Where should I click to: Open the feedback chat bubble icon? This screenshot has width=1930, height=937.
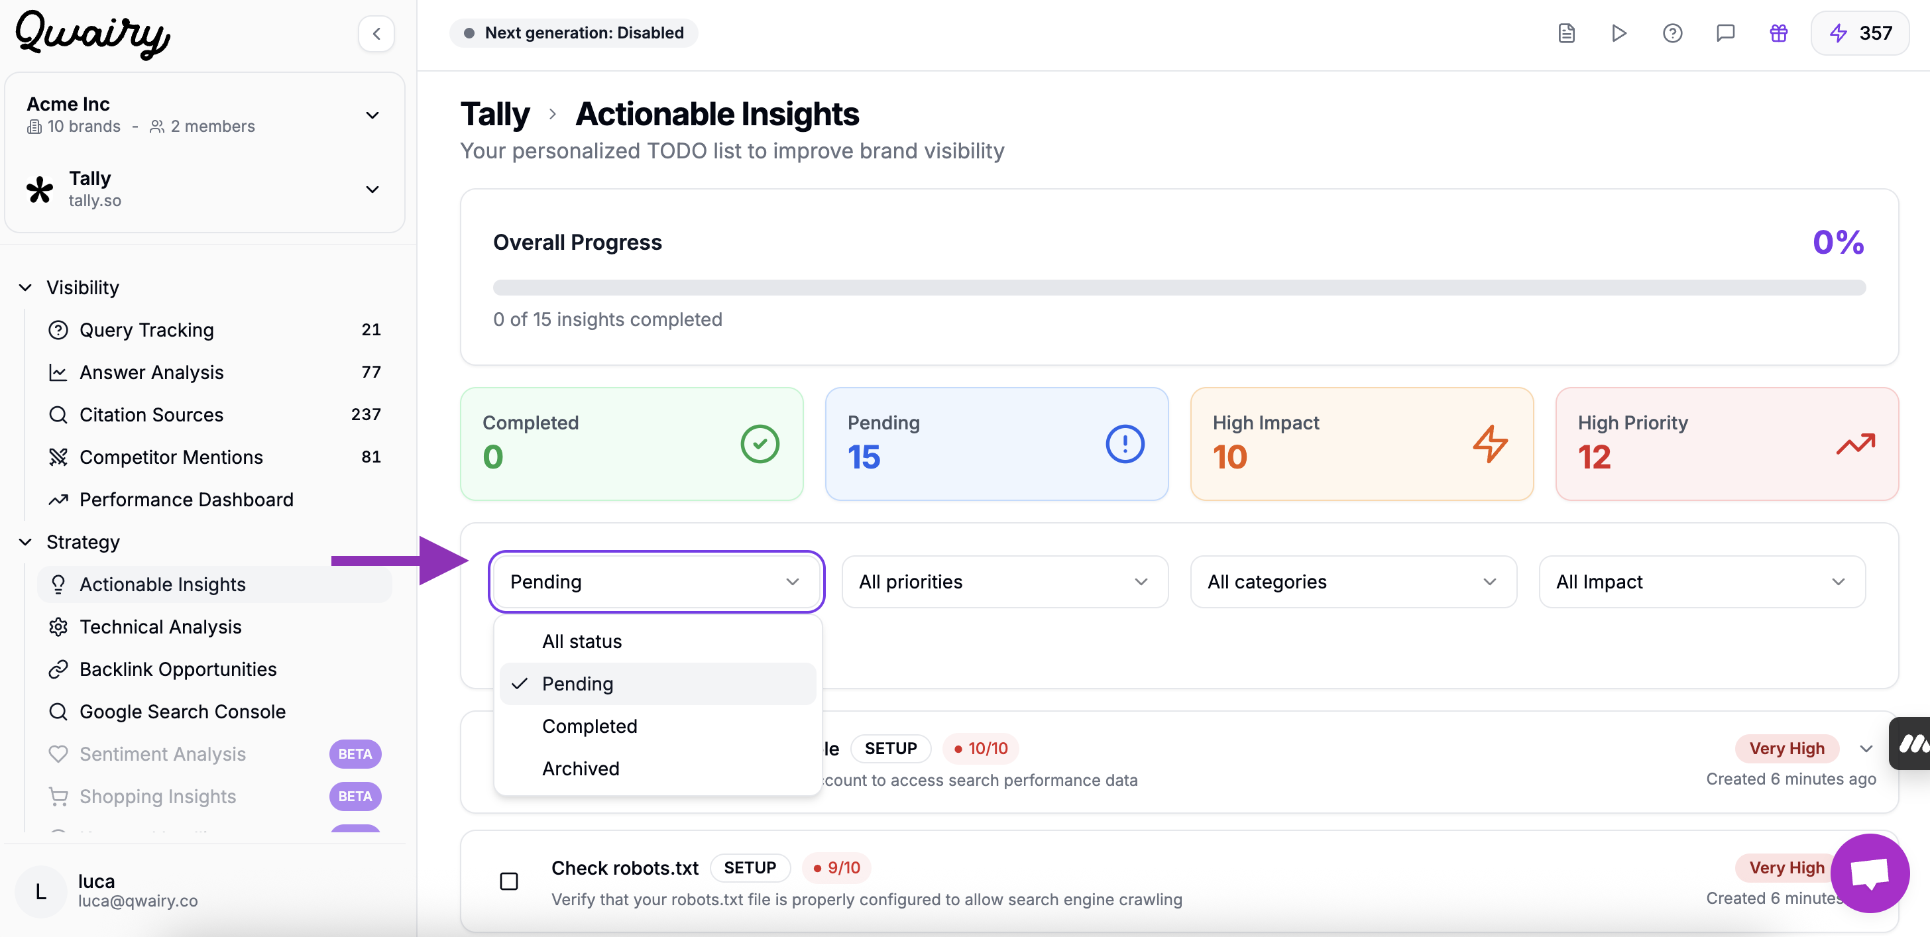pos(1725,33)
